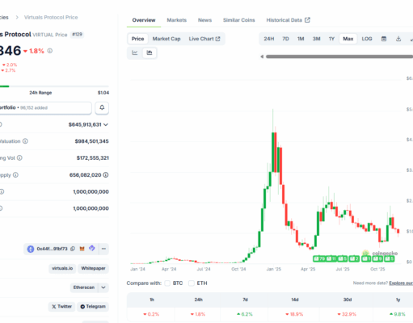Image resolution: width=413 pixels, height=323 pixels.
Task: Select the 1Y time range
Action: pos(331,39)
